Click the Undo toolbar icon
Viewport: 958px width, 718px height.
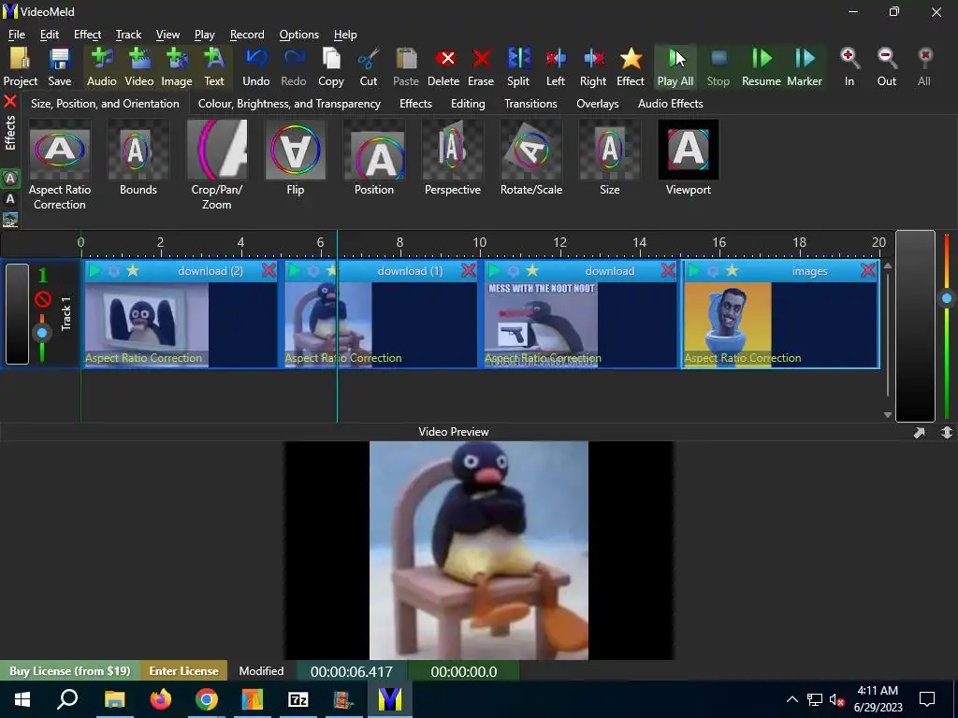point(256,66)
